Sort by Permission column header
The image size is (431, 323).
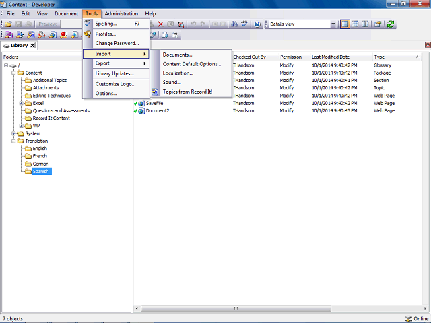294,57
